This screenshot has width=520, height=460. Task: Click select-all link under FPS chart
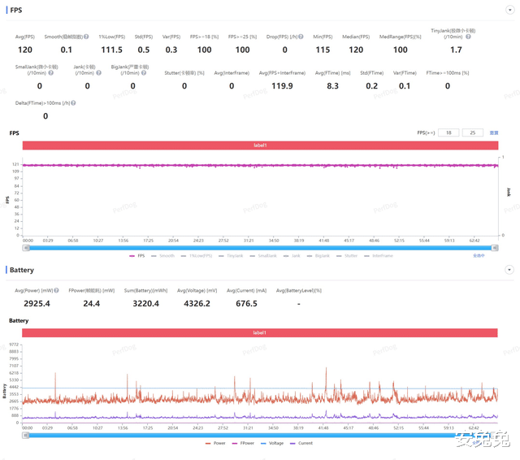pos(479,256)
